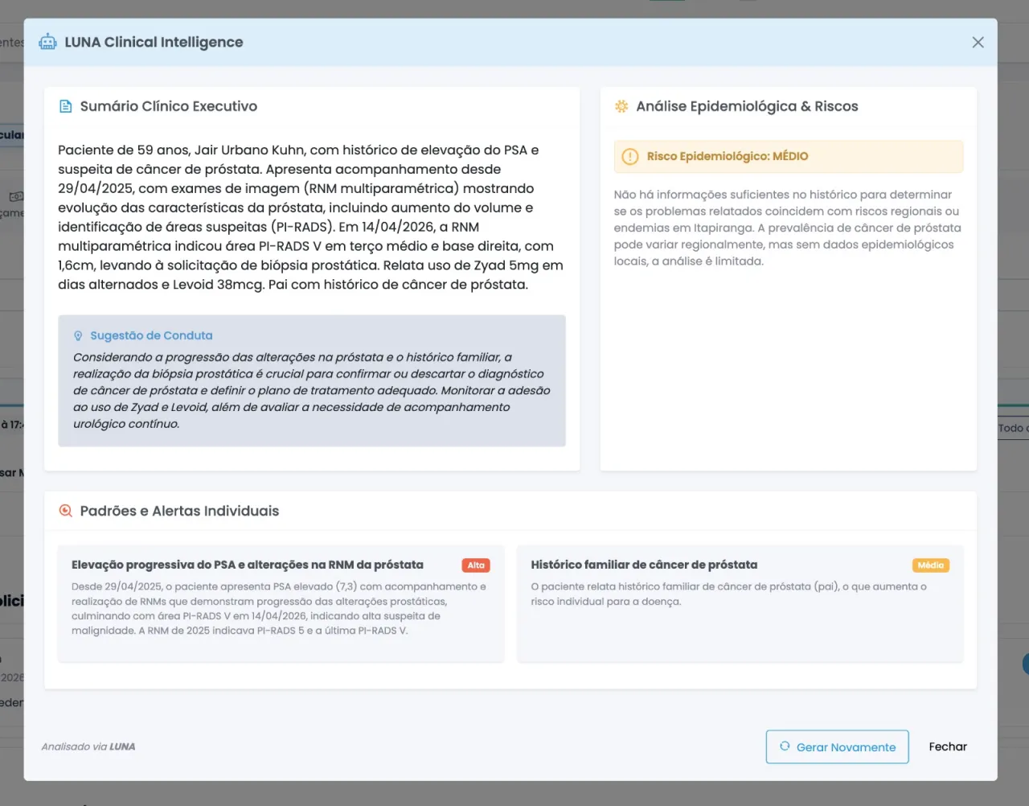The image size is (1029, 806).
Task: Click the magnifier icon beside Padrões e Alertas
Action: (x=66, y=511)
